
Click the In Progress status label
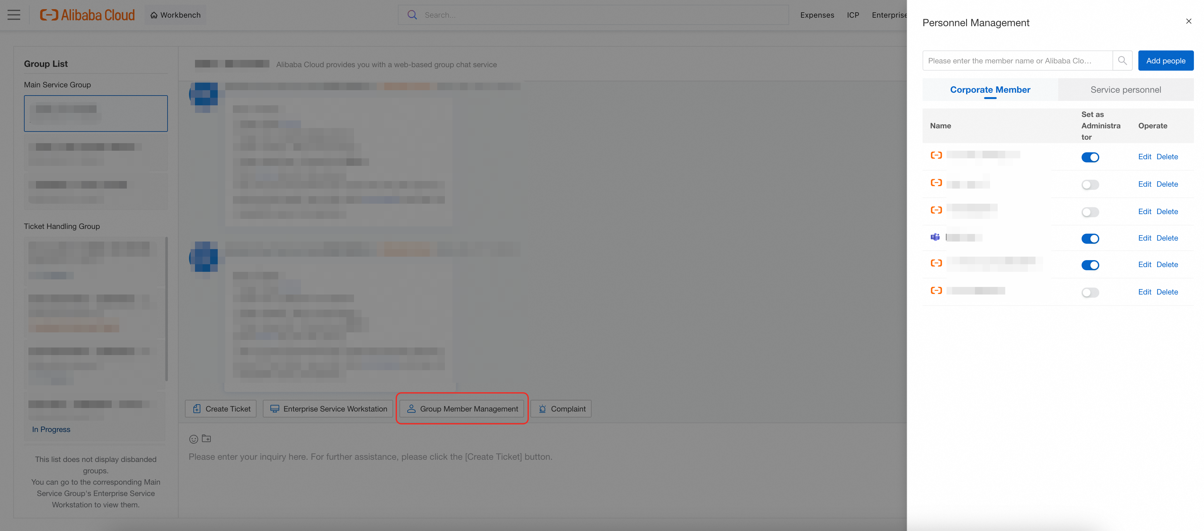51,430
